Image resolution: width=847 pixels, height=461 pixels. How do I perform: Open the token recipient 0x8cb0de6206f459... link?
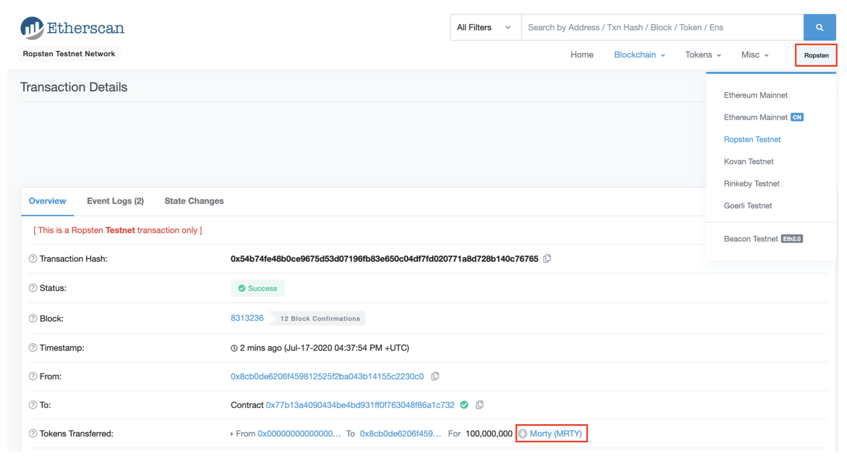pyautogui.click(x=400, y=434)
